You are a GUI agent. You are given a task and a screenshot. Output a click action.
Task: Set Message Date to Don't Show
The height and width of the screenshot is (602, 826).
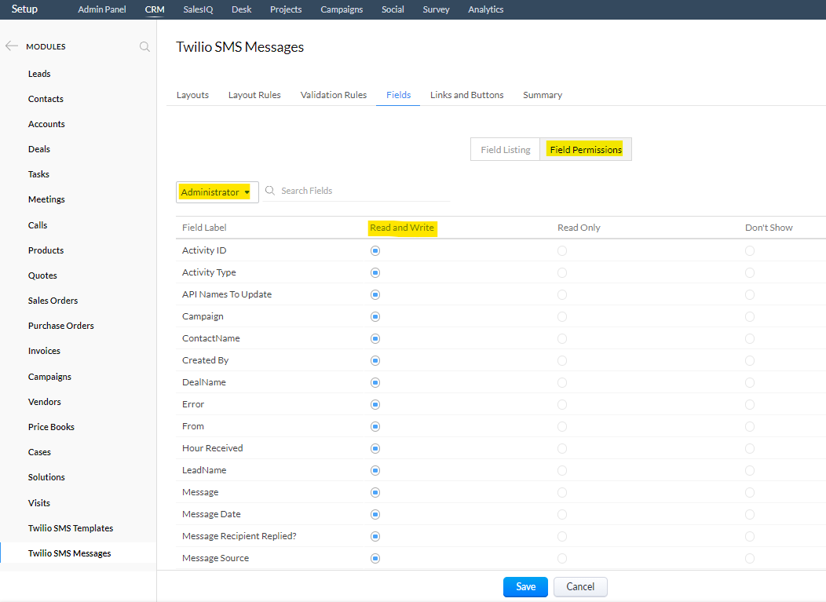pos(750,515)
